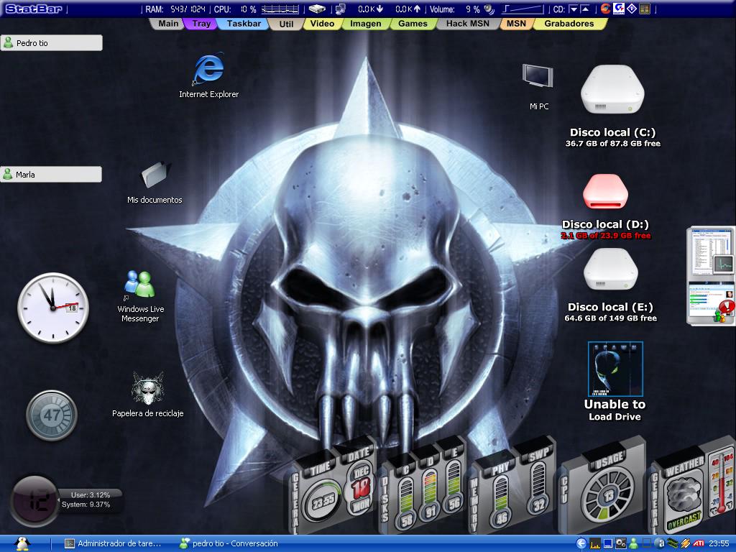The width and height of the screenshot is (736, 552).
Task: Switch to the Util tab
Action: (286, 24)
